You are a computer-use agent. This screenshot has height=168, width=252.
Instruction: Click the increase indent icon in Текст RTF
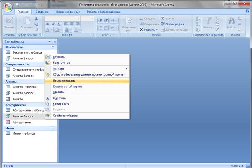[x=106, y=20]
